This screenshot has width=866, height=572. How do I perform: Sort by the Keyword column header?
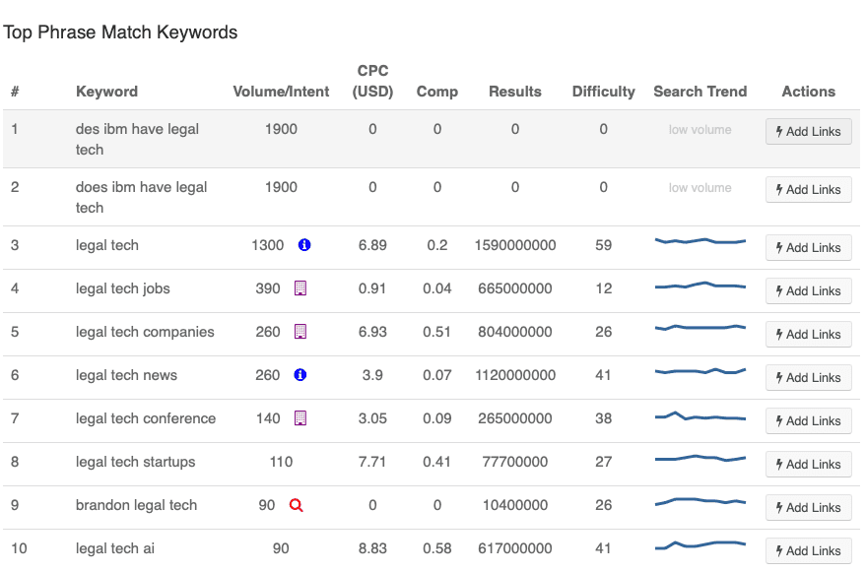tap(106, 92)
